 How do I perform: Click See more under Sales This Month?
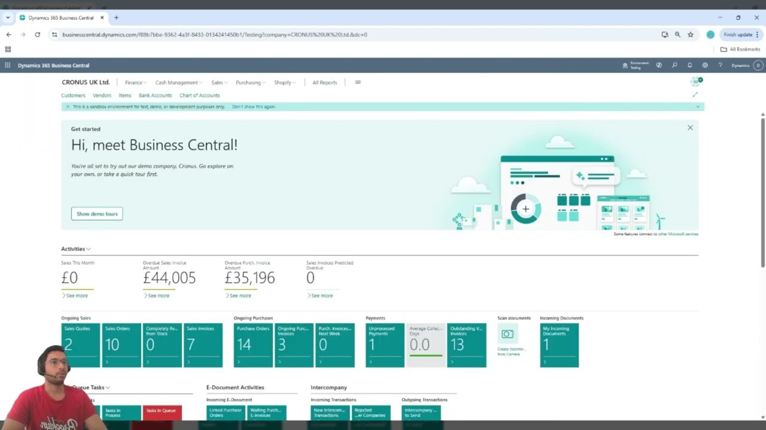(x=75, y=296)
